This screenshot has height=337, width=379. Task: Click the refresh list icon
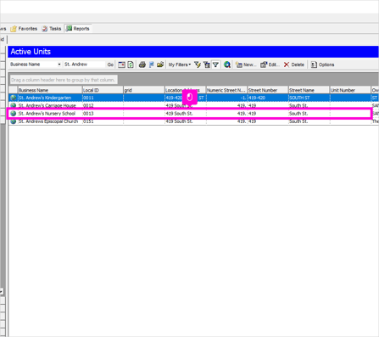131,65
